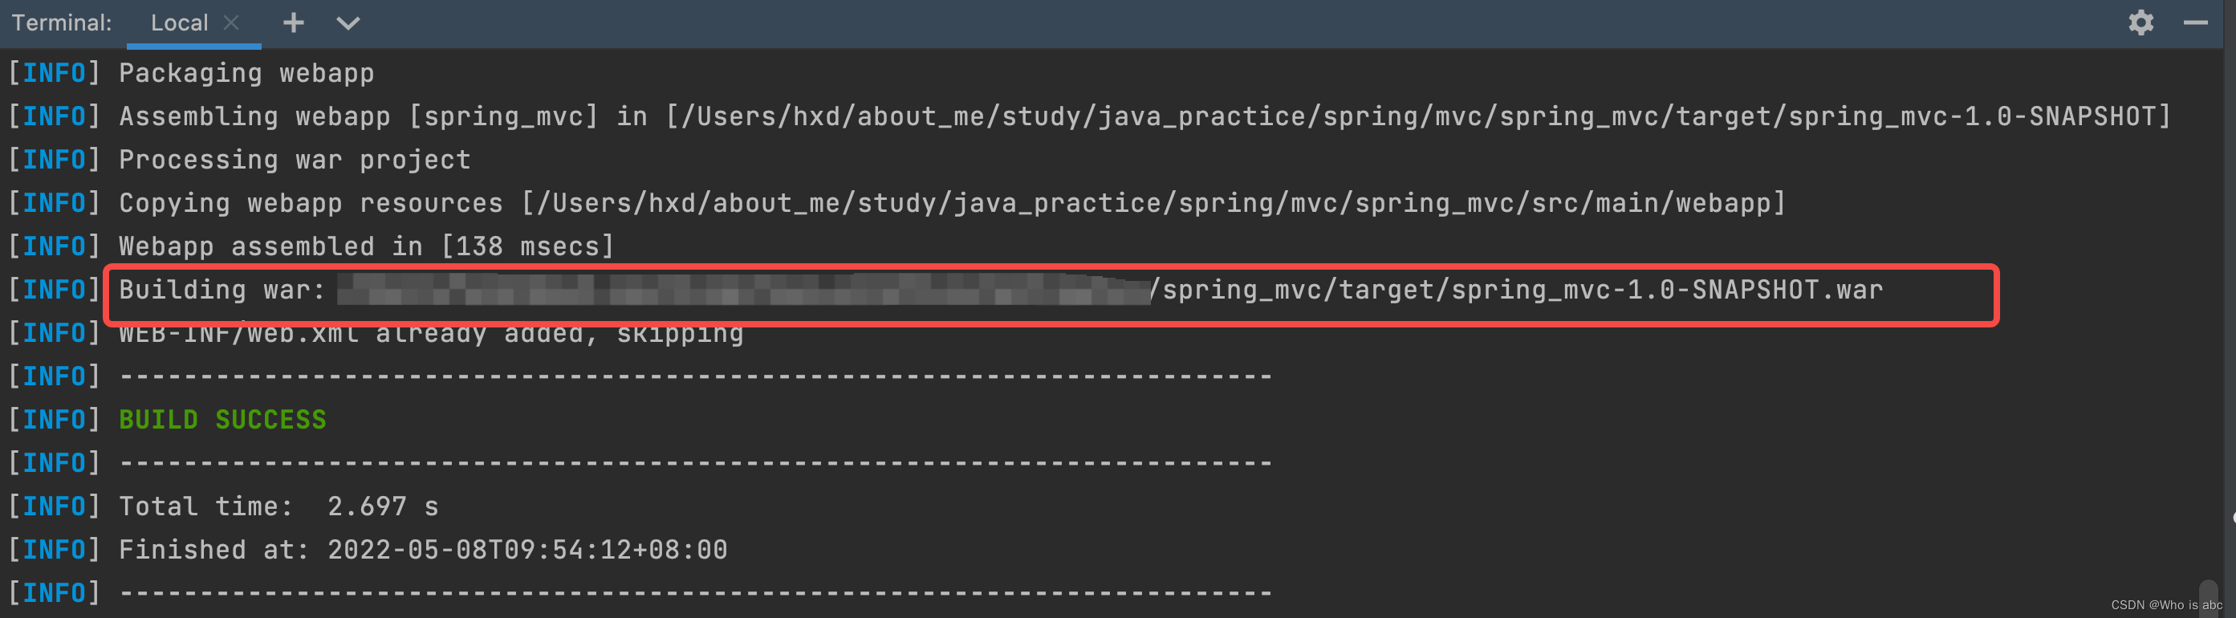Open a new terminal session with the plus icon
This screenshot has width=2236, height=618.
[x=292, y=23]
